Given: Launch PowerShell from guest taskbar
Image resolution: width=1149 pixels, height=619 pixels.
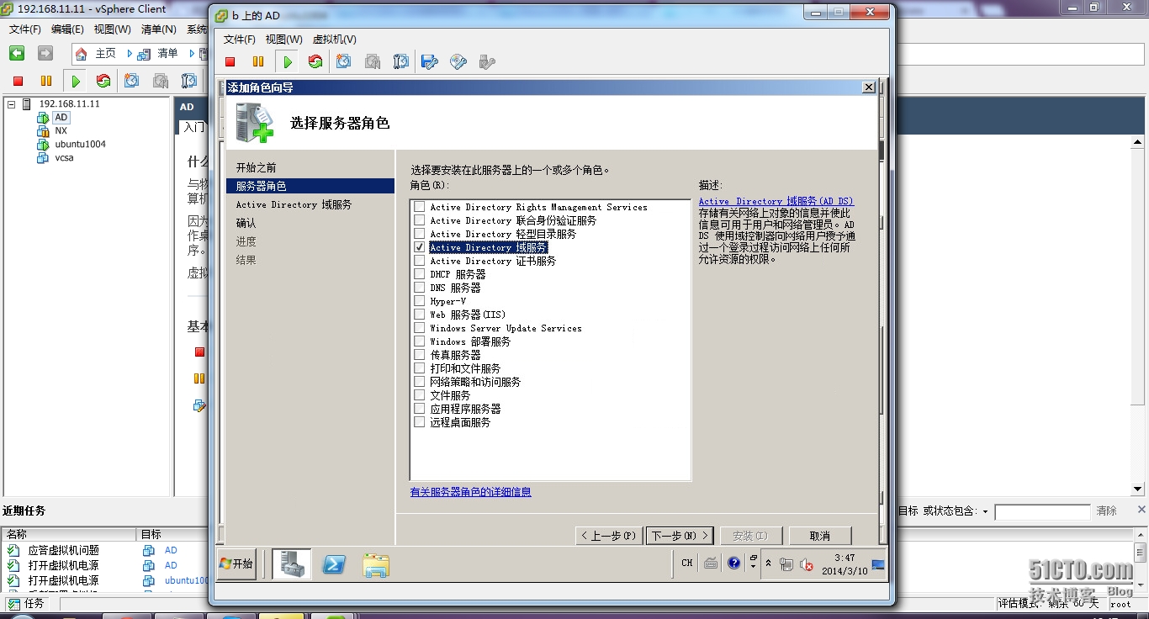Looking at the screenshot, I should (x=334, y=563).
